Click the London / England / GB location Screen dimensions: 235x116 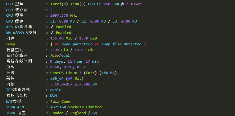pos(74,113)
